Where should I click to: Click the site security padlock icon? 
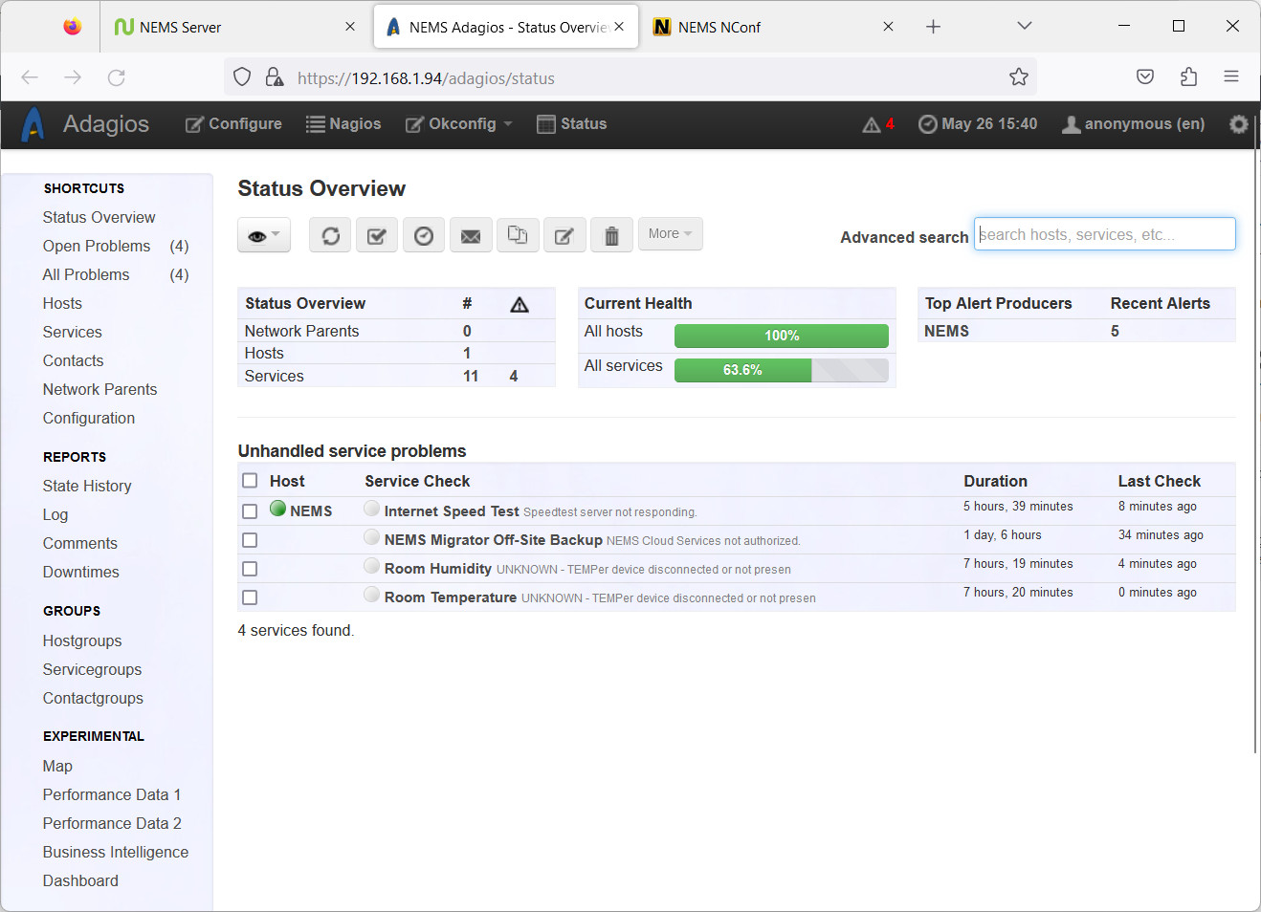pyautogui.click(x=275, y=77)
